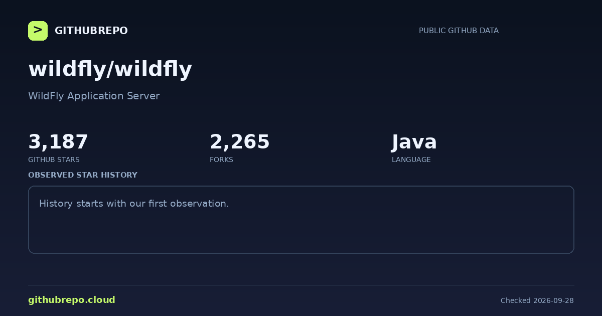Viewport: 602px width, 316px height.
Task: Click the Java language value
Action: (414, 142)
